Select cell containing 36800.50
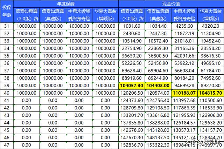This screenshot has width=224, height=149. click(x=158, y=56)
